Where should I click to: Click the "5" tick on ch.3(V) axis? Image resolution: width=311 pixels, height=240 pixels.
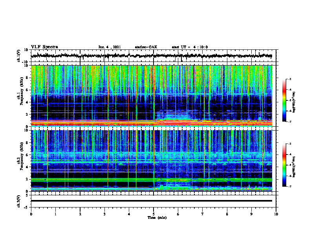27,195
